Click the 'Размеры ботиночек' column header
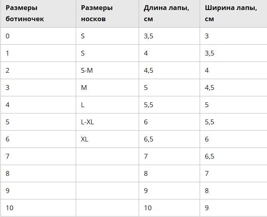This screenshot has height=217, width=267. click(38, 14)
